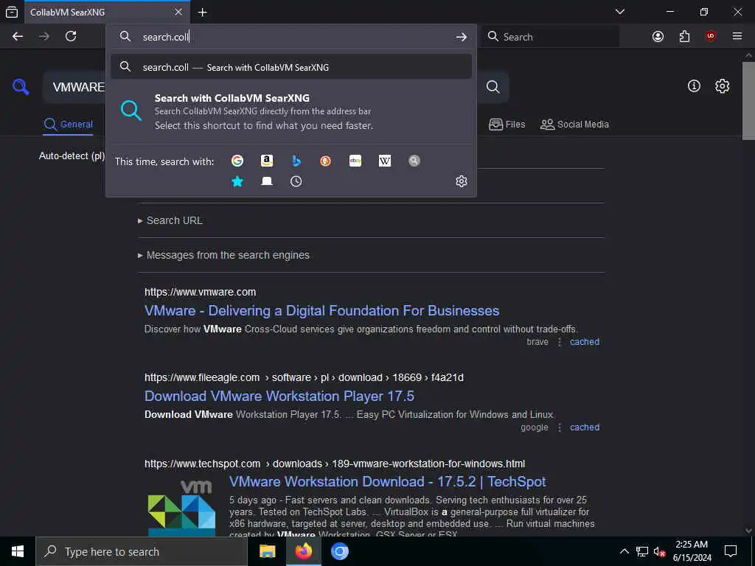Open a new tab with the plus button
Screen dimensions: 755x566
click(x=203, y=13)
